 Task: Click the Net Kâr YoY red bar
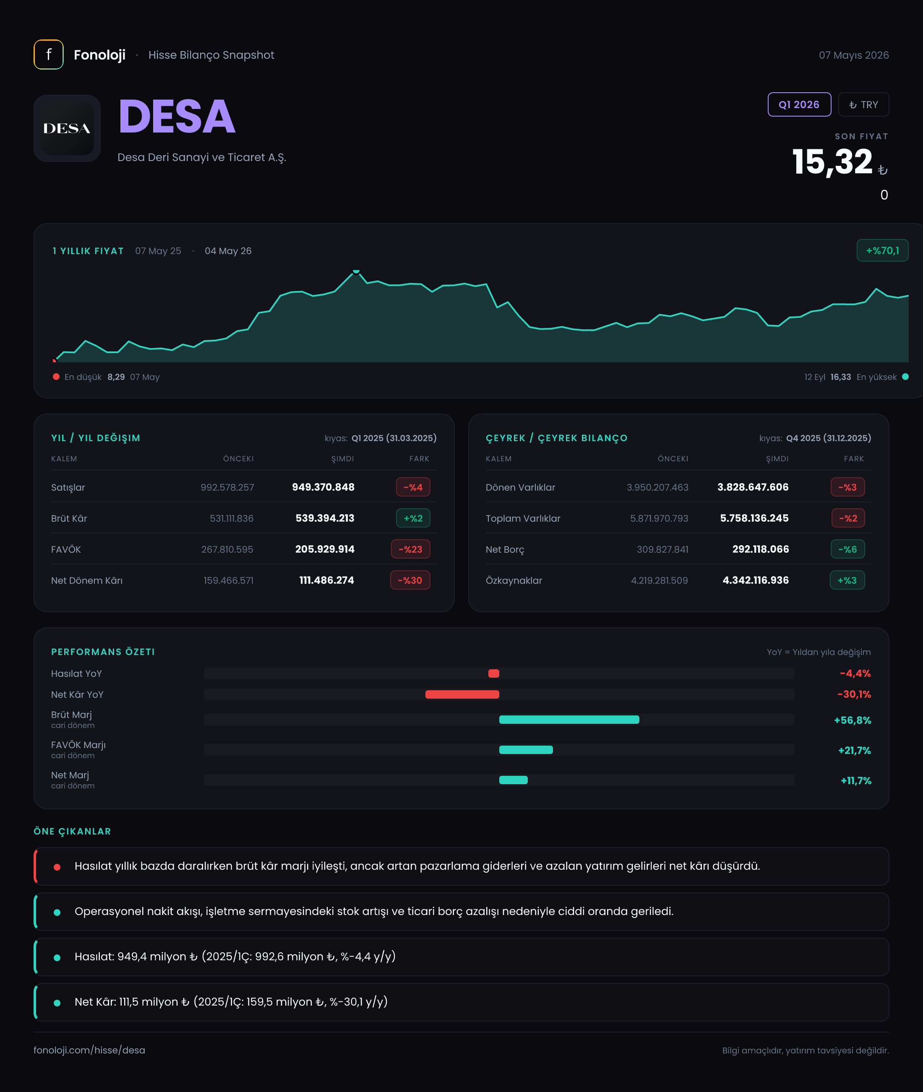pyautogui.click(x=462, y=694)
